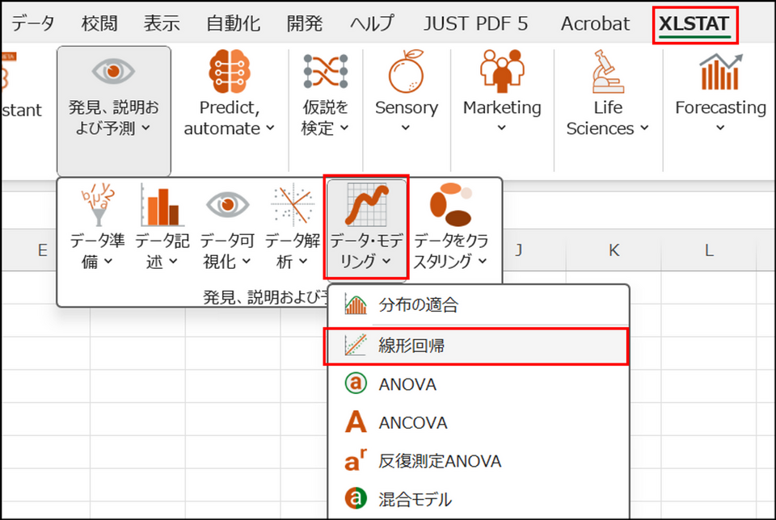Switch to the JUST PDF 5 tab

[x=475, y=23]
